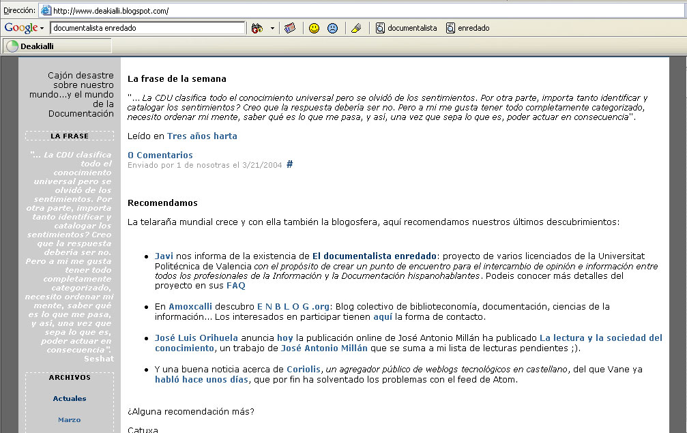The width and height of the screenshot is (687, 433).
Task: Click the 'Recomendamos' post heading
Action: click(x=162, y=203)
